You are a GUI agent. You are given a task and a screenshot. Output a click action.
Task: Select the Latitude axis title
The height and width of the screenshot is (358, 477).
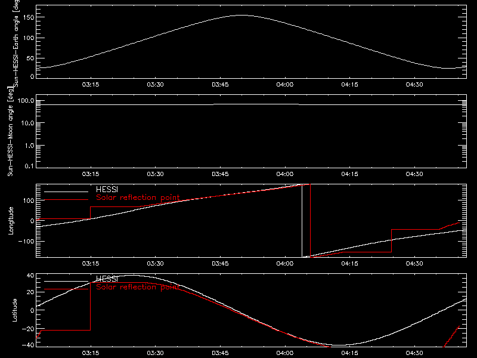tap(14, 310)
